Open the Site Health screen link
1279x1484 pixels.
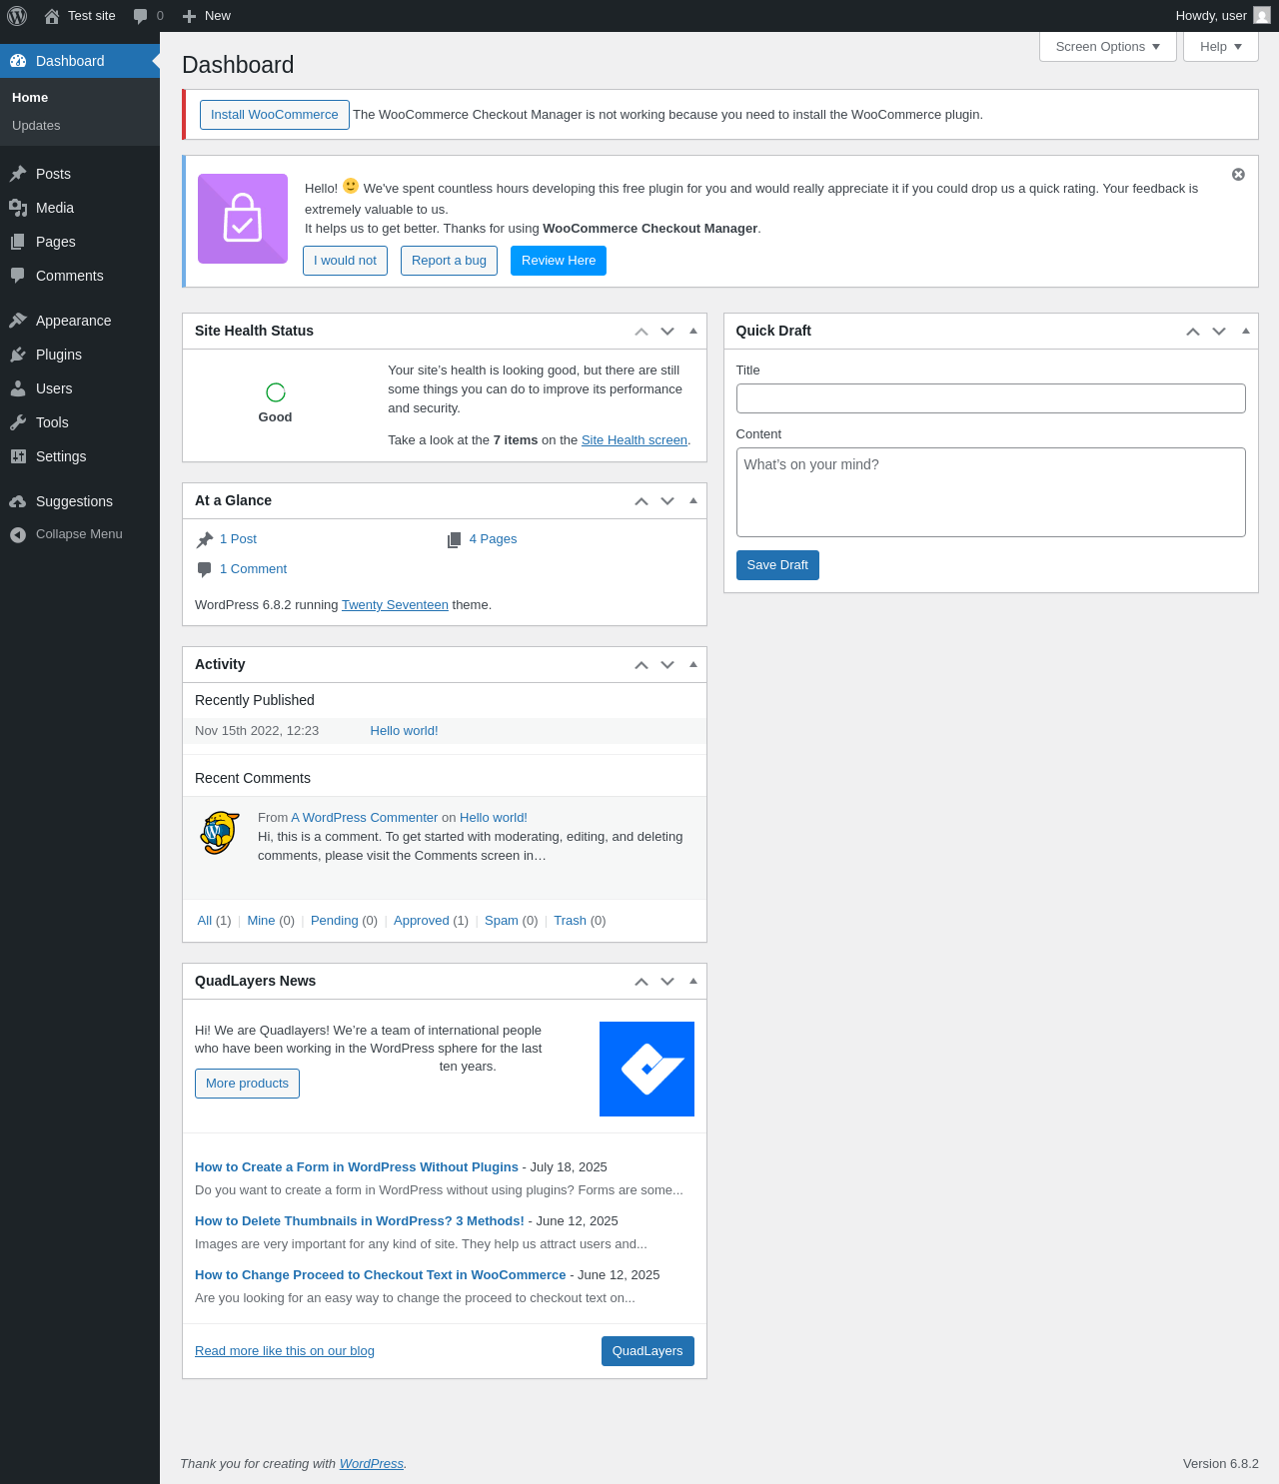point(635,440)
